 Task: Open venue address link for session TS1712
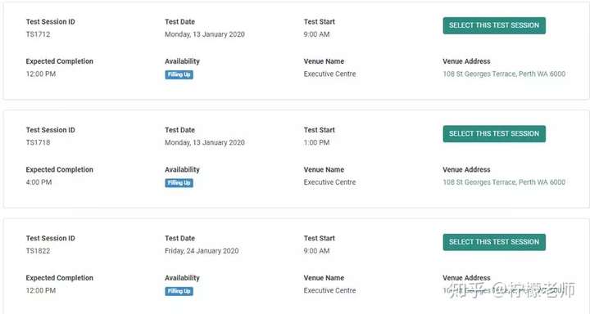pyautogui.click(x=504, y=74)
